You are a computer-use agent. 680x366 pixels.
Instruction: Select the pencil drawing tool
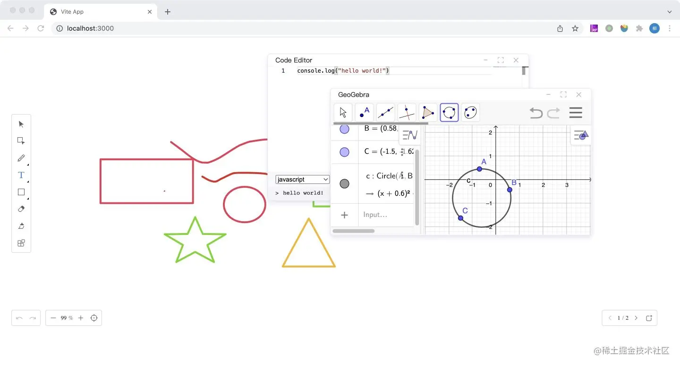21,158
